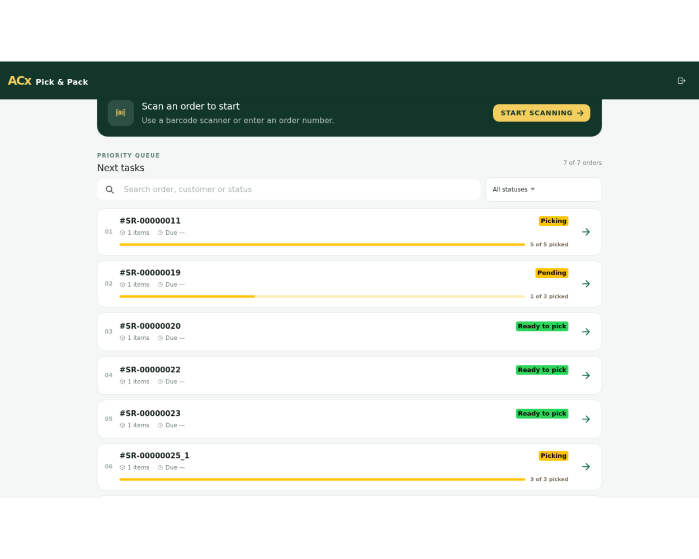Viewport: 699px width, 559px height.
Task: Click the logout icon in header
Action: (681, 81)
